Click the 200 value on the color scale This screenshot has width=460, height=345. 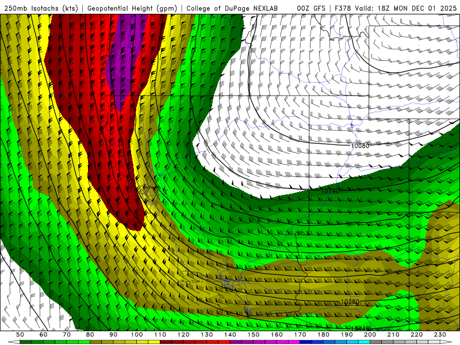point(370,335)
